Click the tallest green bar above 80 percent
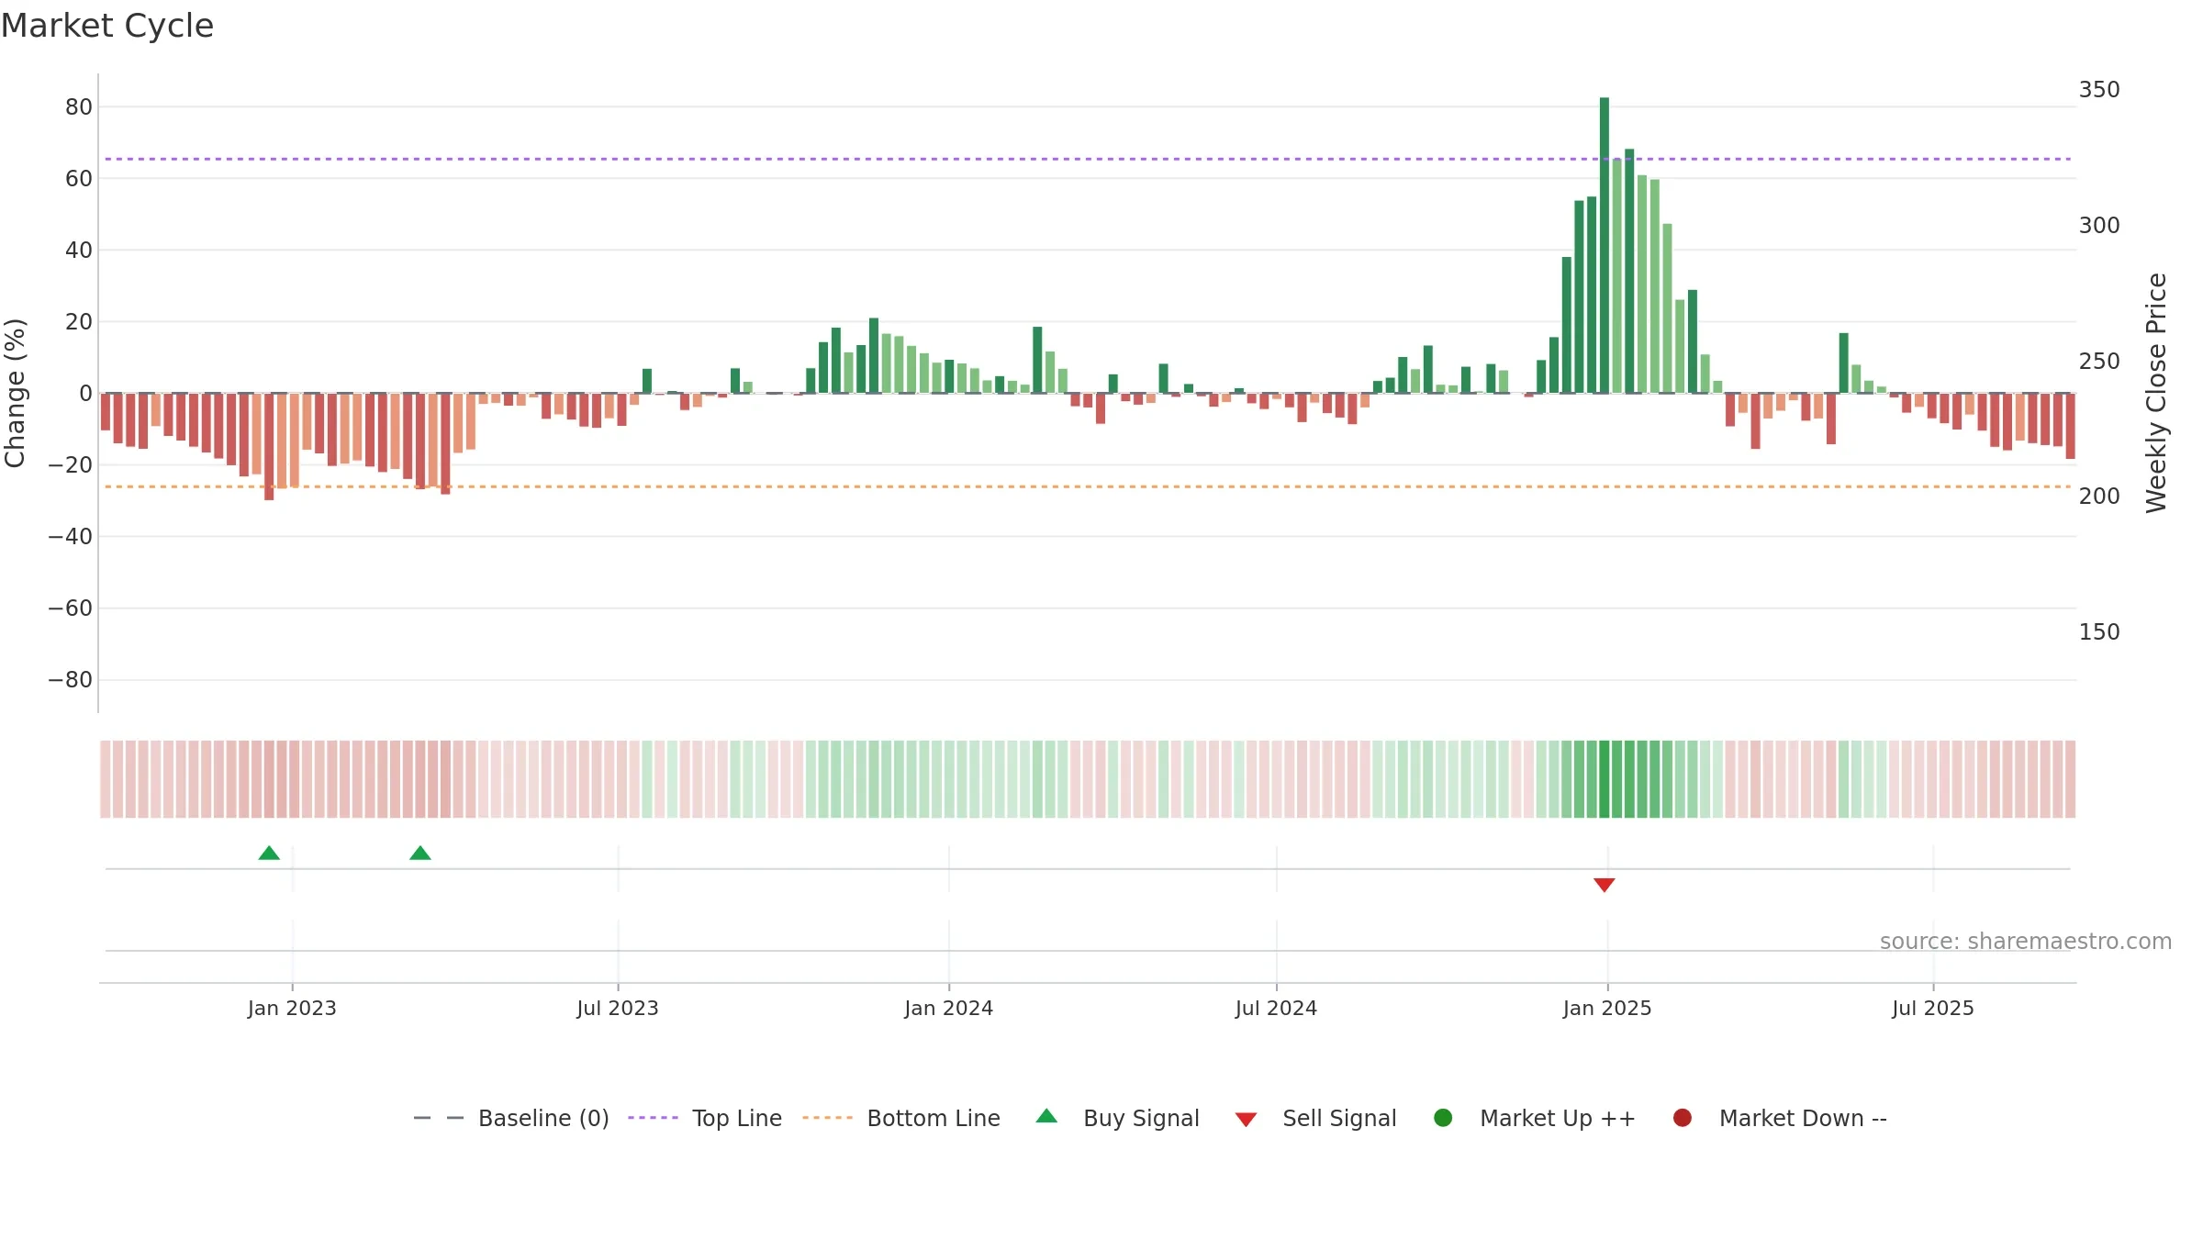Screen dimensions: 2203x1239 pos(1605,245)
